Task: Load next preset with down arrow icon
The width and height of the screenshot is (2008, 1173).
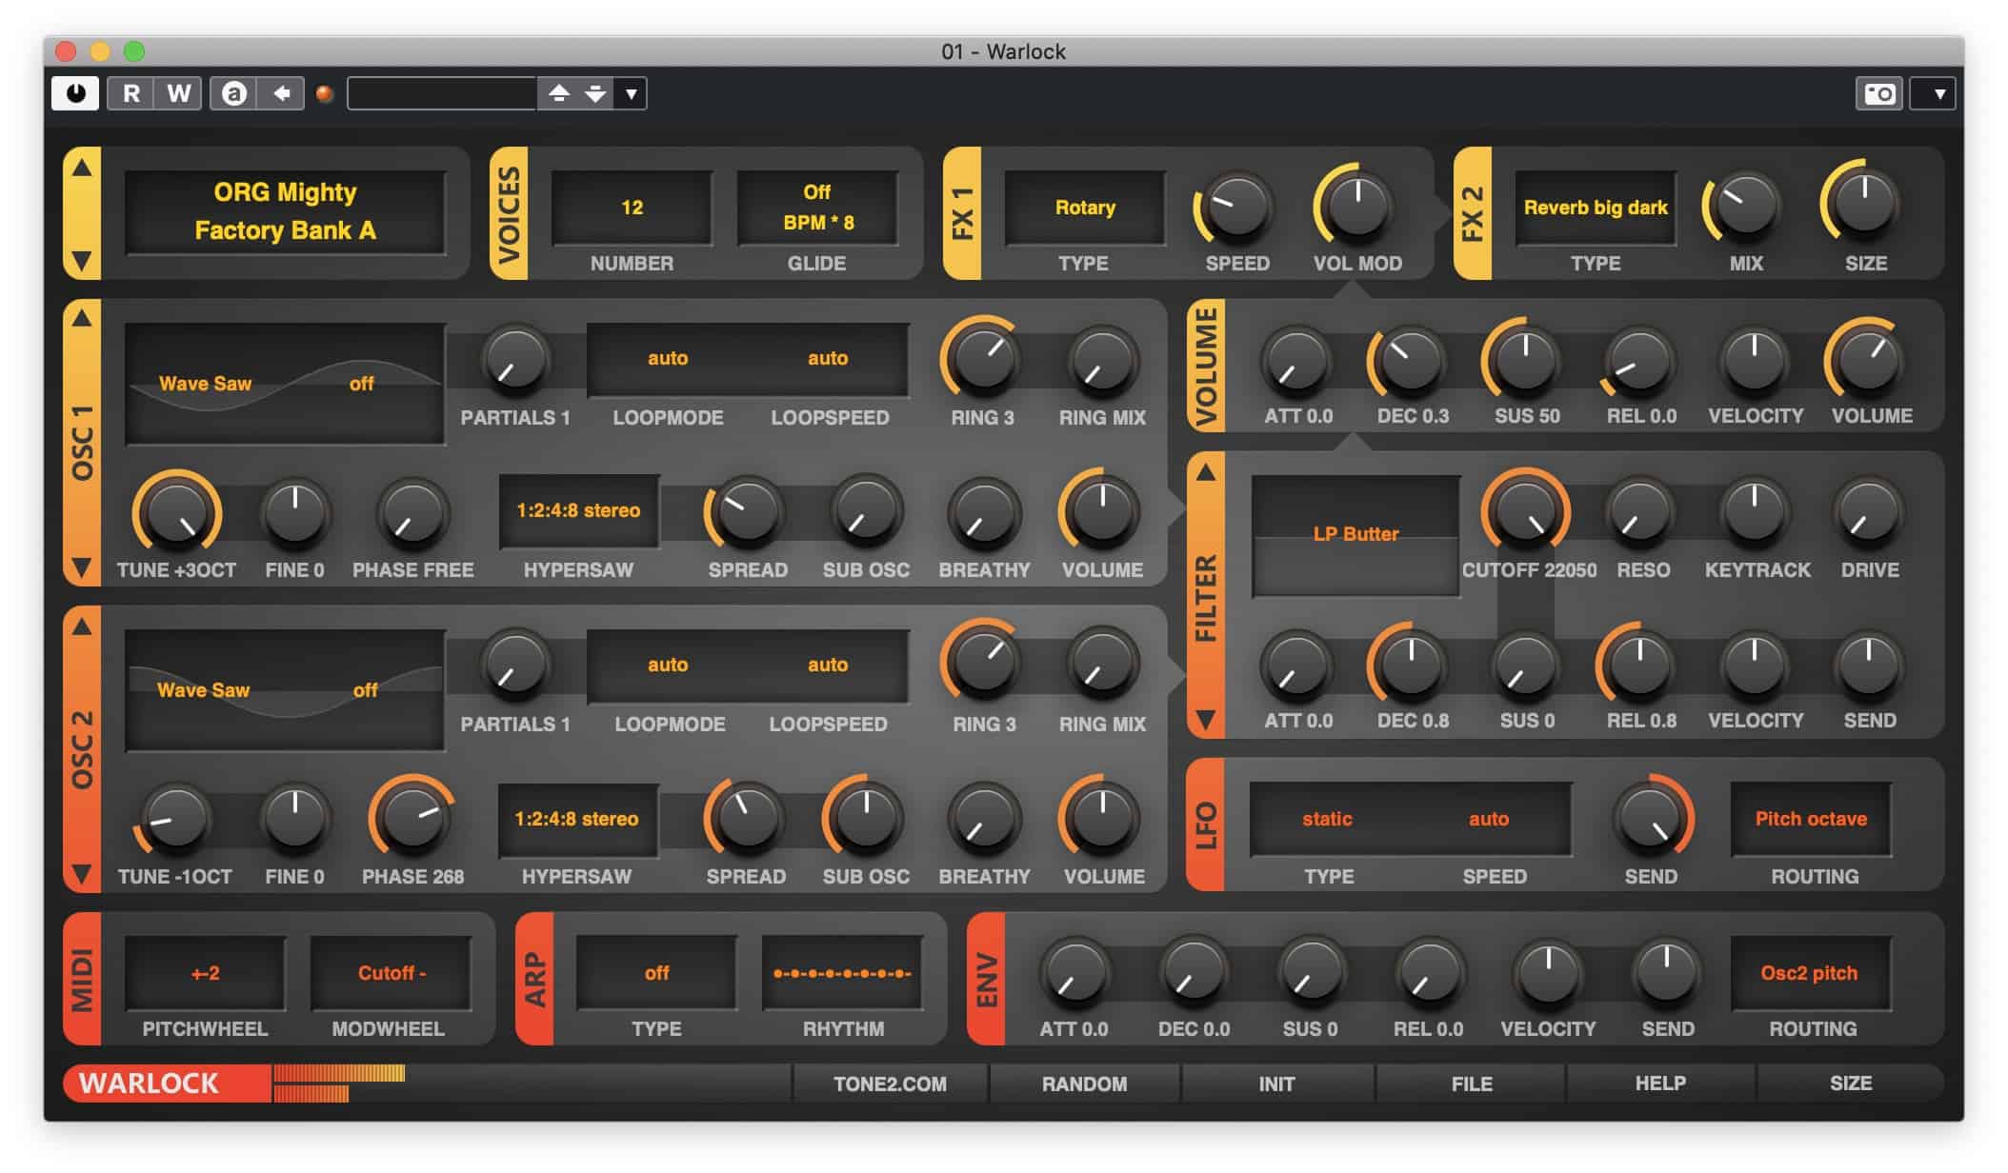Action: click(x=595, y=93)
